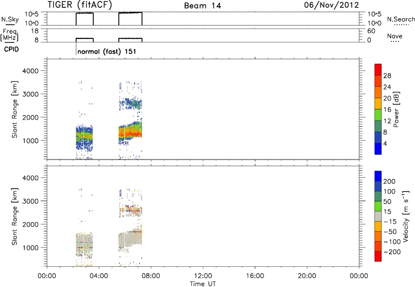Click the 1000 tick on velocity panel

point(30,248)
